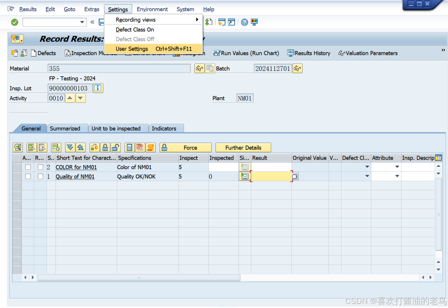Screen dimensions: 448x308
Task: Click the Further Details button
Action: pyautogui.click(x=243, y=147)
